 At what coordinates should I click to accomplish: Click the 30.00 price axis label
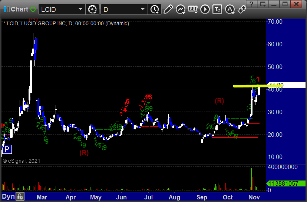pyautogui.click(x=275, y=112)
